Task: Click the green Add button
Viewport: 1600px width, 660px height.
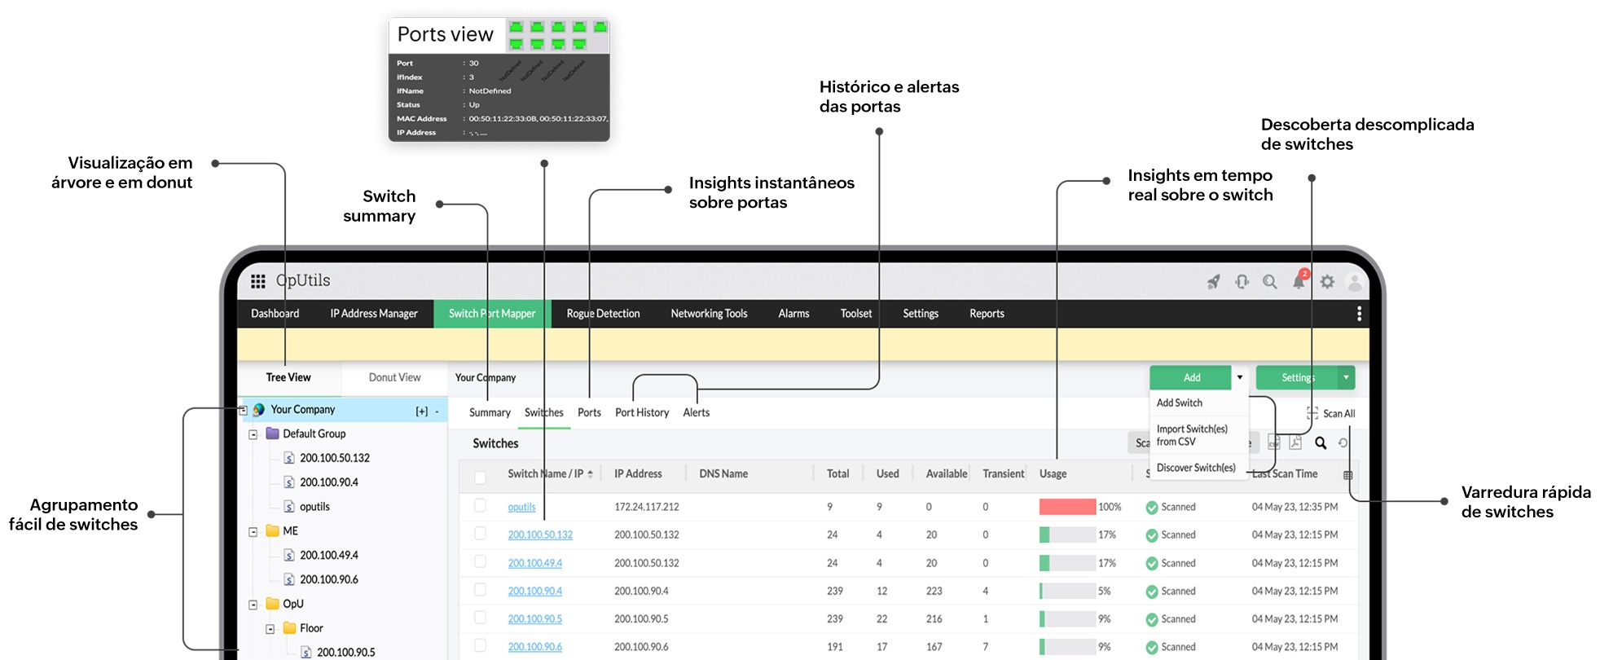Action: click(x=1191, y=377)
